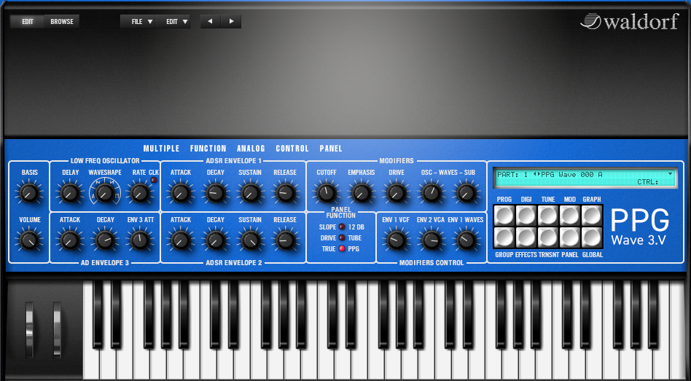Click the TRNSNT panel button
The width and height of the screenshot is (691, 381).
point(548,237)
